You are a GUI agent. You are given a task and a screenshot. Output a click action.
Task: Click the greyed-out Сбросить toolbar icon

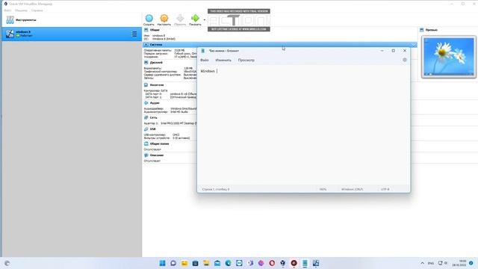click(x=180, y=20)
